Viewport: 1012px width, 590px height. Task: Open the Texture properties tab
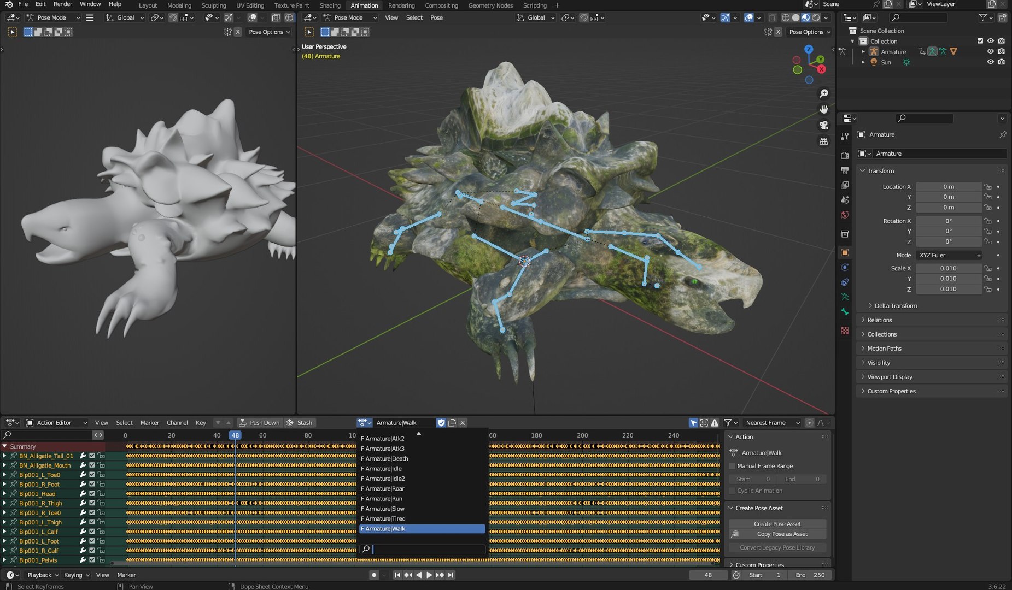pyautogui.click(x=845, y=331)
